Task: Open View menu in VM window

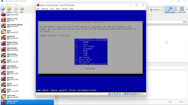Action: pos(52,9)
